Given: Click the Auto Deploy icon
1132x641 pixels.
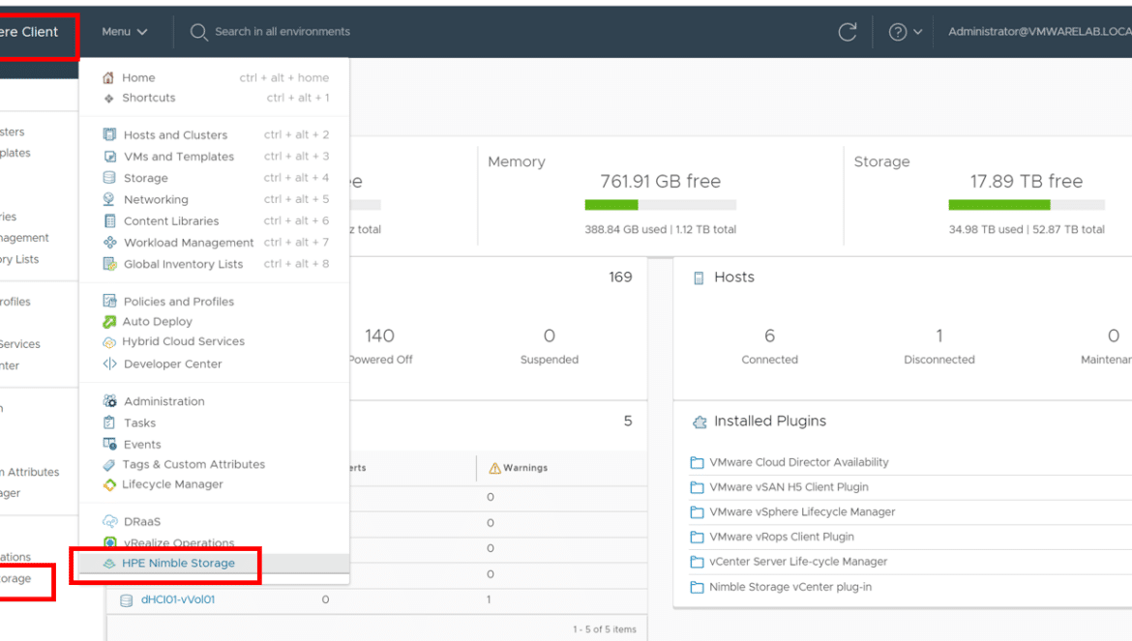Looking at the screenshot, I should [x=109, y=322].
